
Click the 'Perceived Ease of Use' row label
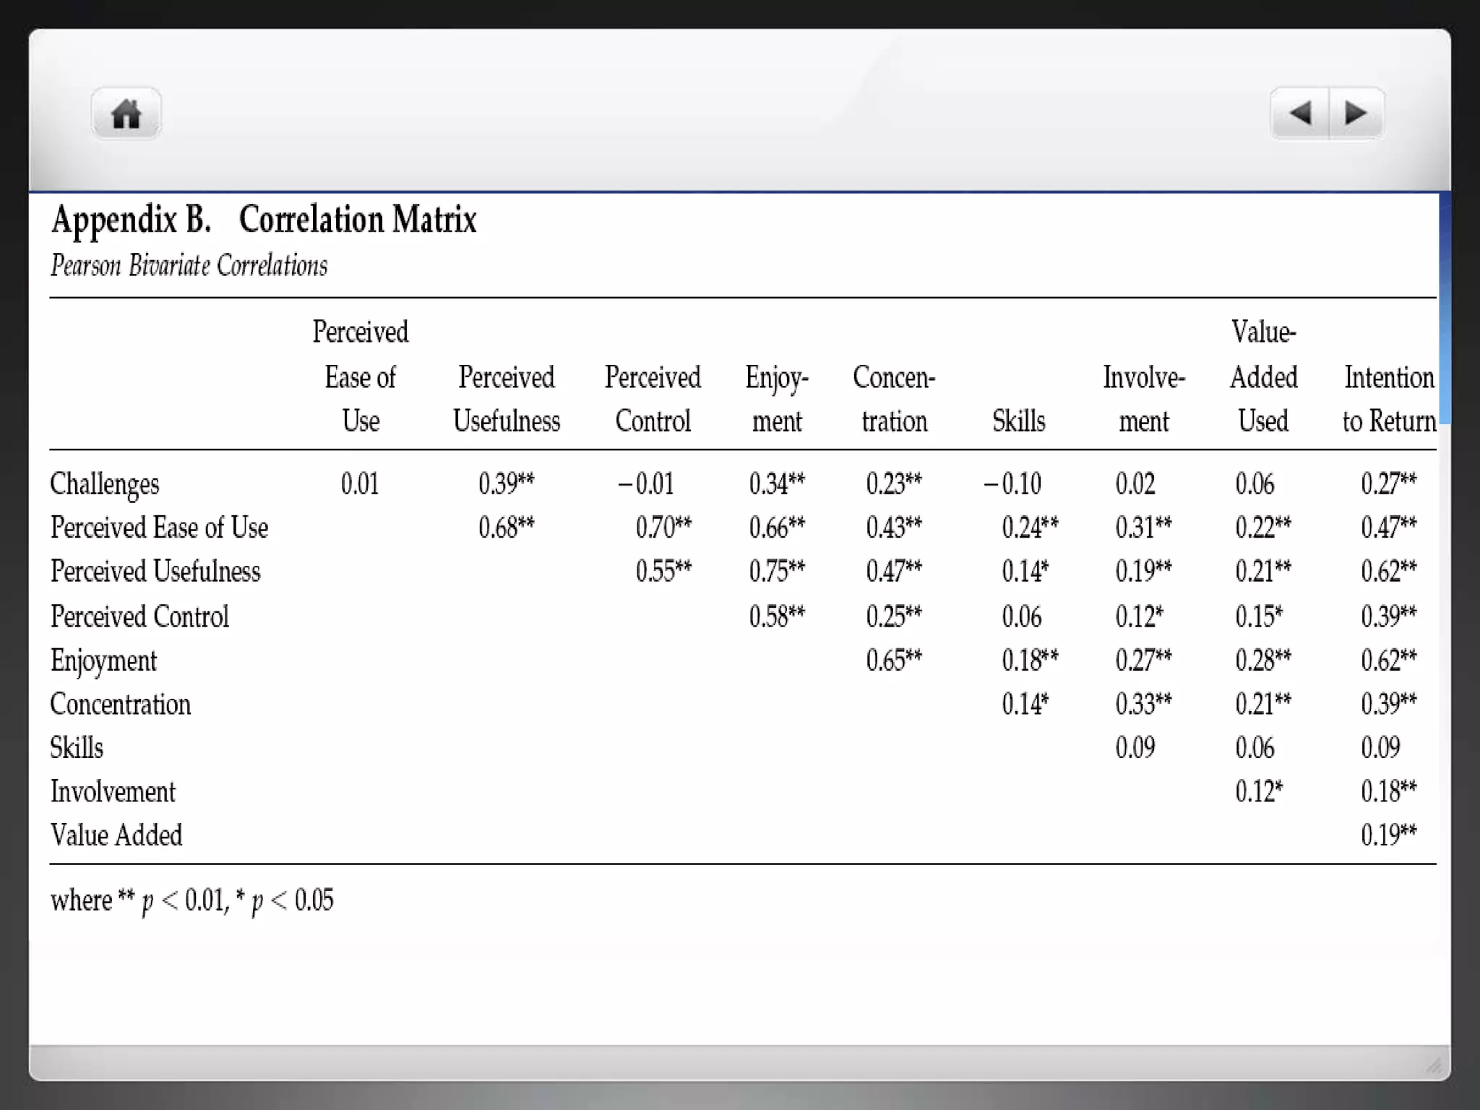(159, 528)
